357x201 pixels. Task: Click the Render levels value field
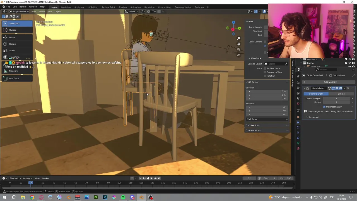point(336,102)
